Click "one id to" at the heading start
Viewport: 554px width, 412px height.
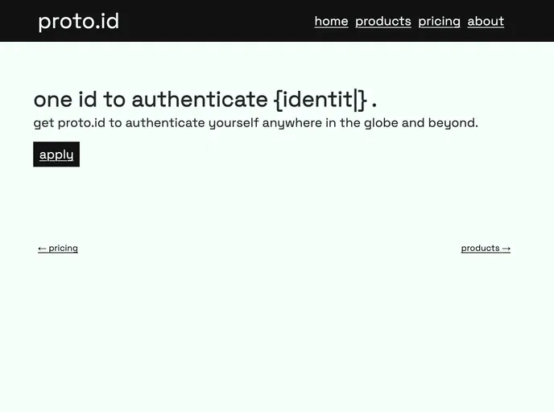pos(79,99)
